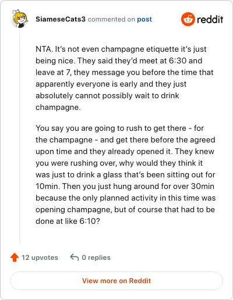Click the line starting "10min. Then you just"
Viewport: 233px width, 300px height.
coord(125,187)
